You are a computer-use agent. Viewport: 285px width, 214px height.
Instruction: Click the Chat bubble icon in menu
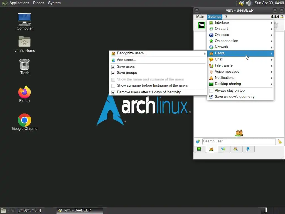pyautogui.click(x=211, y=60)
